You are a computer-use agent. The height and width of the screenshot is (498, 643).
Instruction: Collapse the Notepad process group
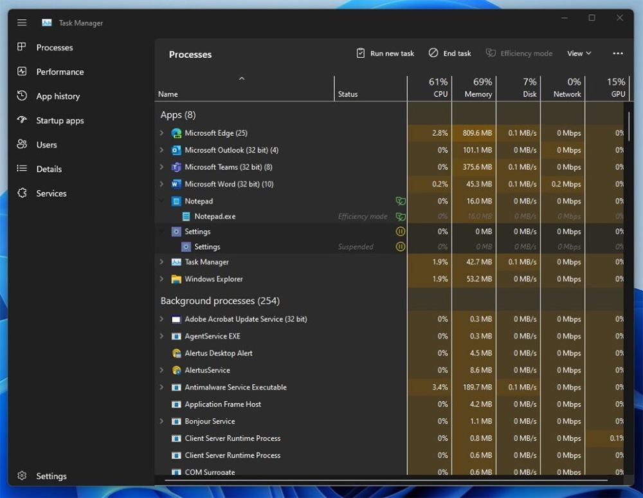(160, 201)
